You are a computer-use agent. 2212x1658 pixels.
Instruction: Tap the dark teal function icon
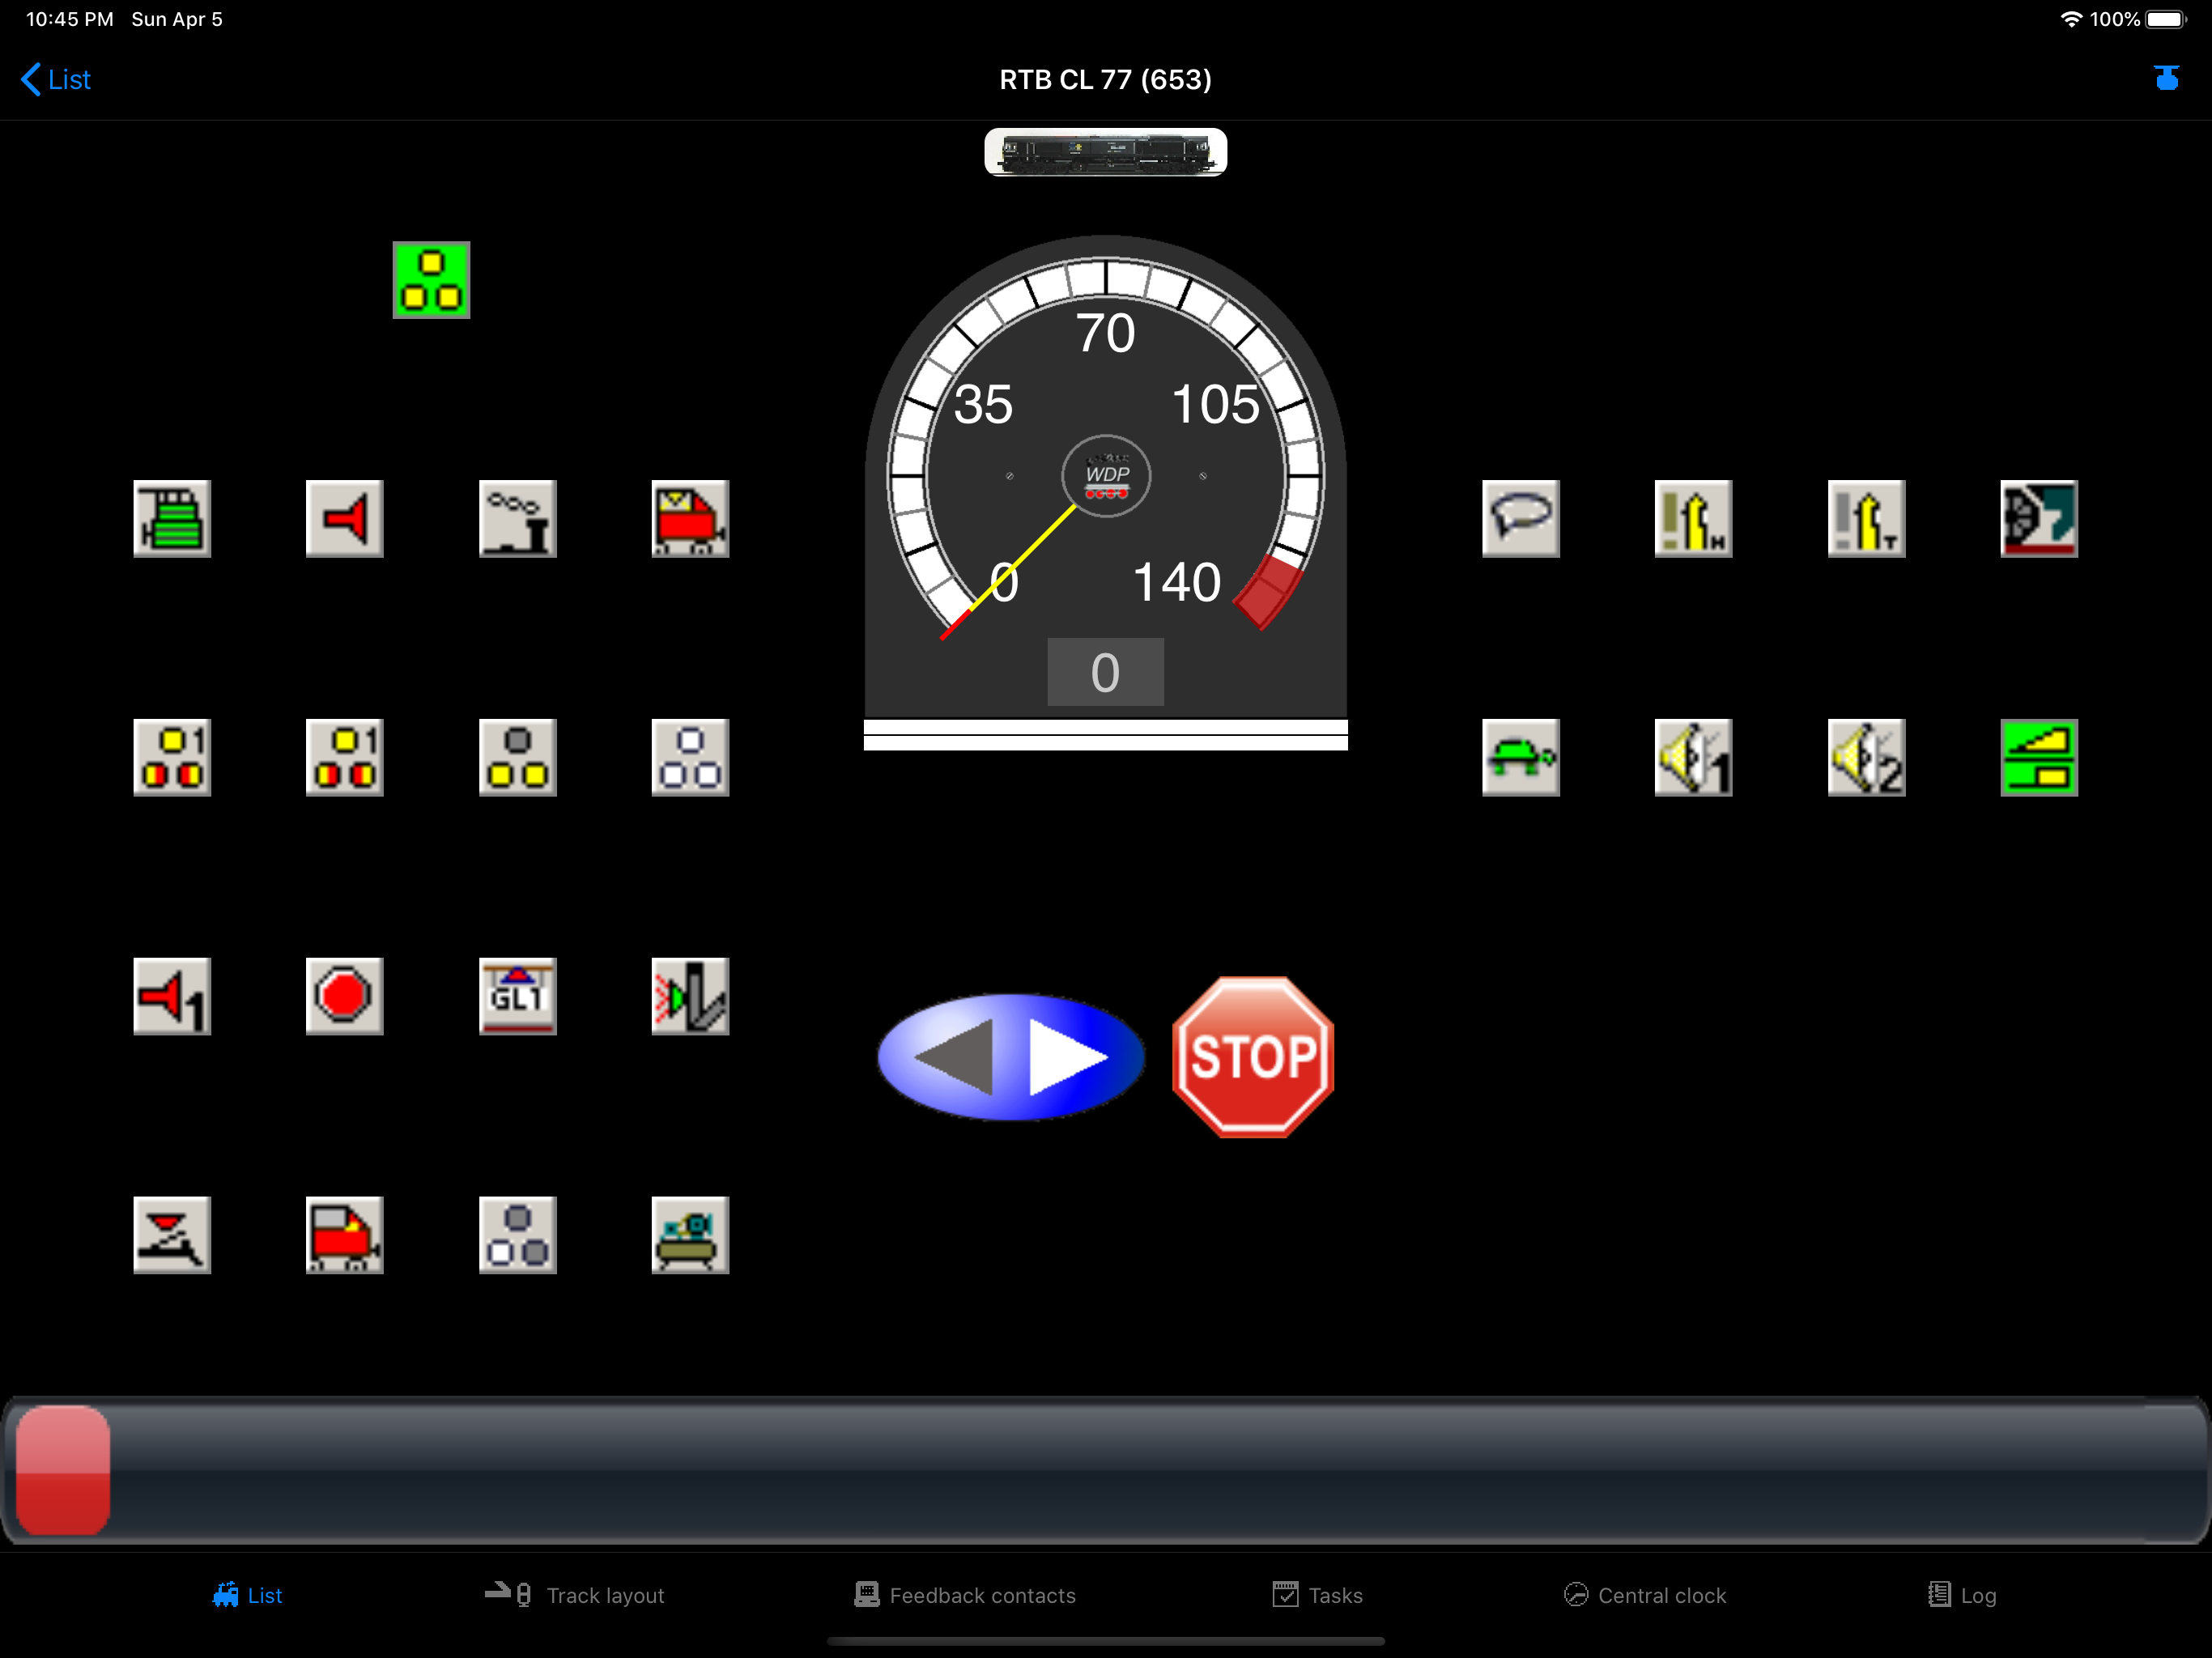[2039, 519]
